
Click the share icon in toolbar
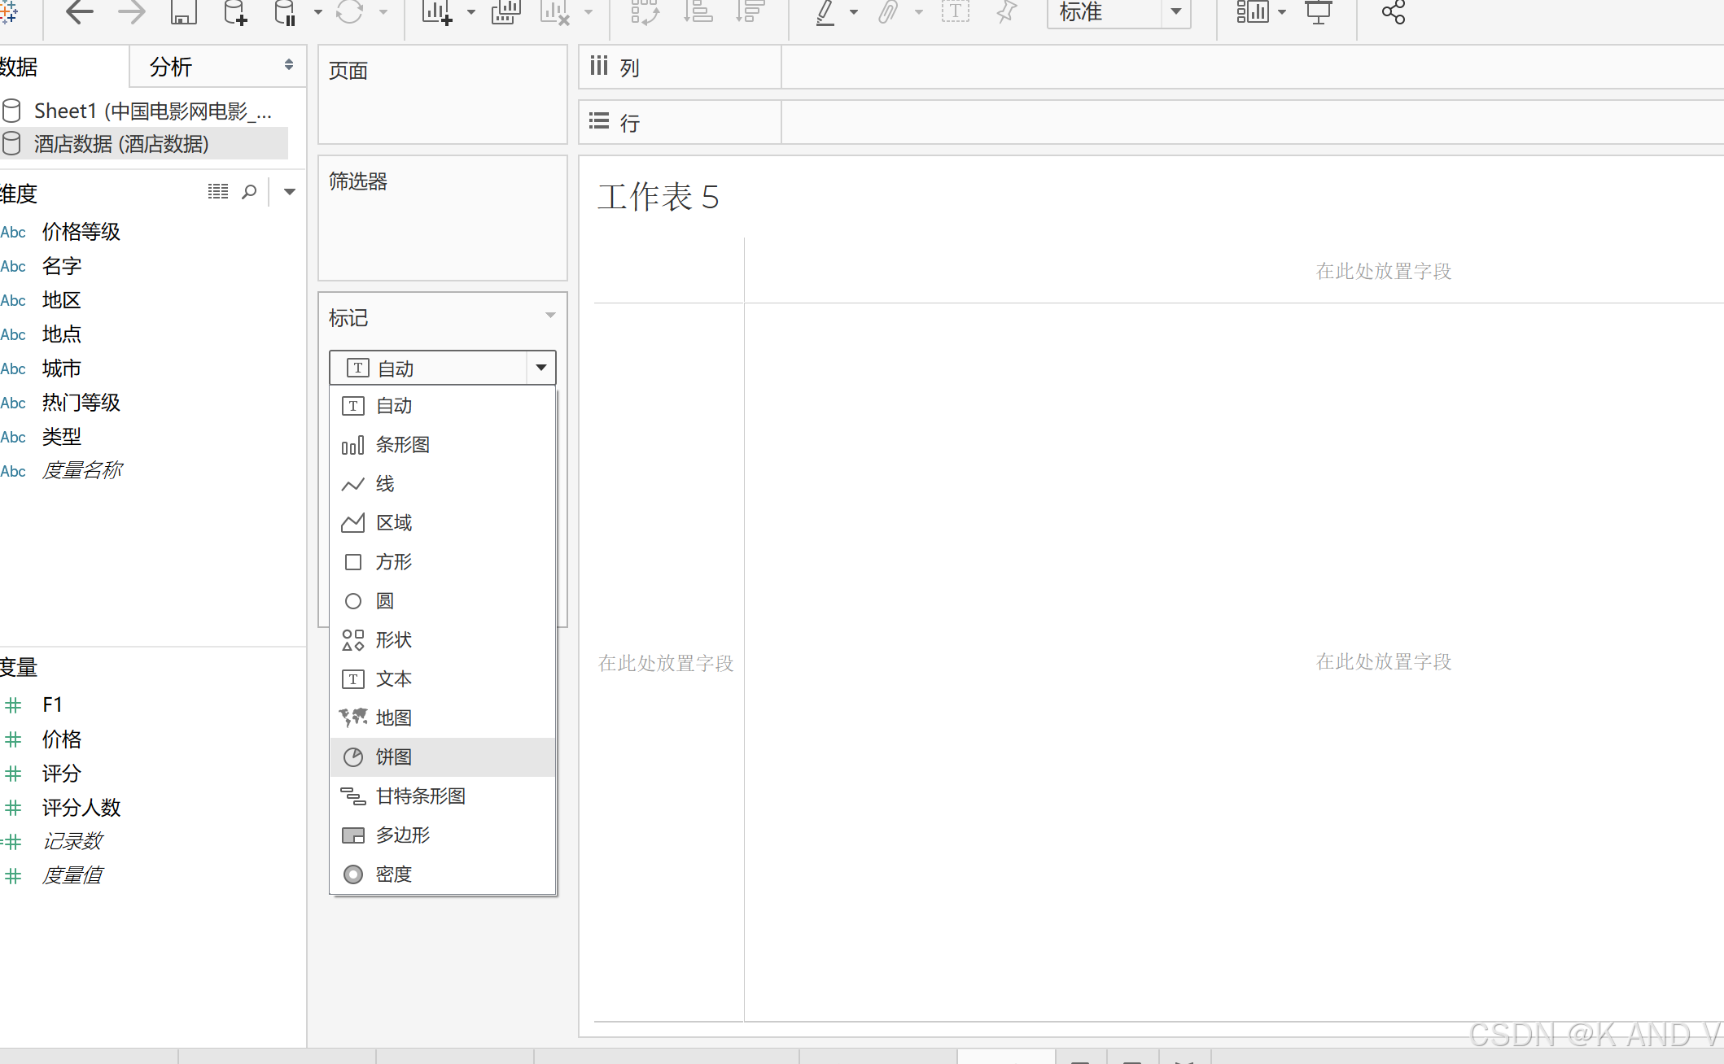[x=1393, y=12]
